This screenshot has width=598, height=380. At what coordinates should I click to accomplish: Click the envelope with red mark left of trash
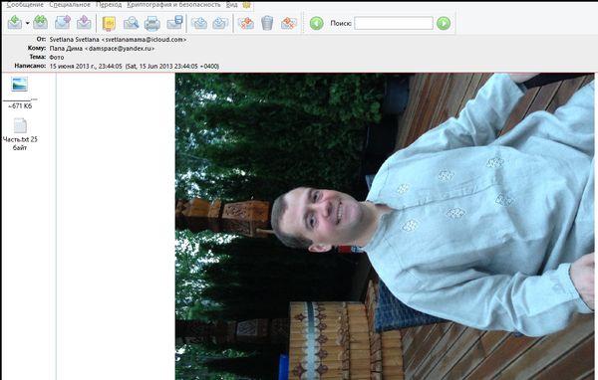coord(246,23)
